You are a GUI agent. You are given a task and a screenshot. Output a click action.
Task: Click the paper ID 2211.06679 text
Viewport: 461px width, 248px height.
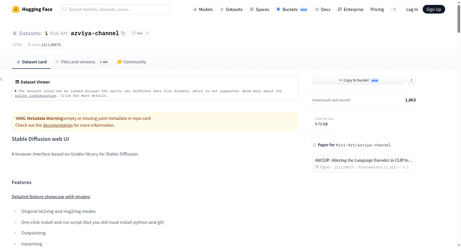pyautogui.click(x=344, y=167)
